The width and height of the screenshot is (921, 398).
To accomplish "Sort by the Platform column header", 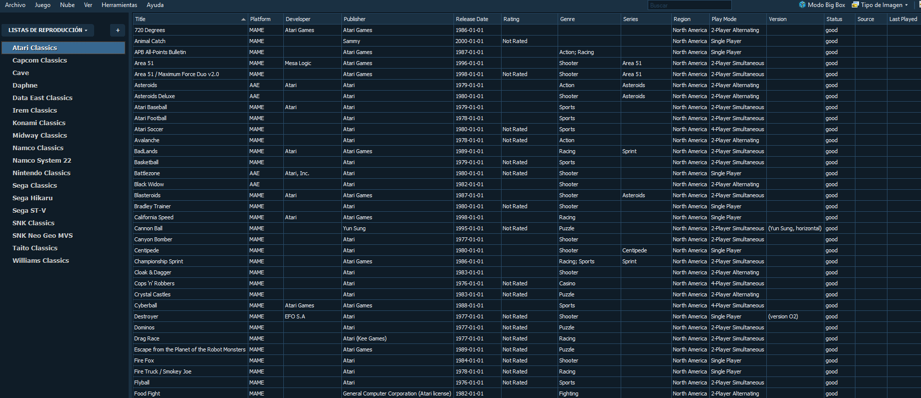I will [x=265, y=19].
